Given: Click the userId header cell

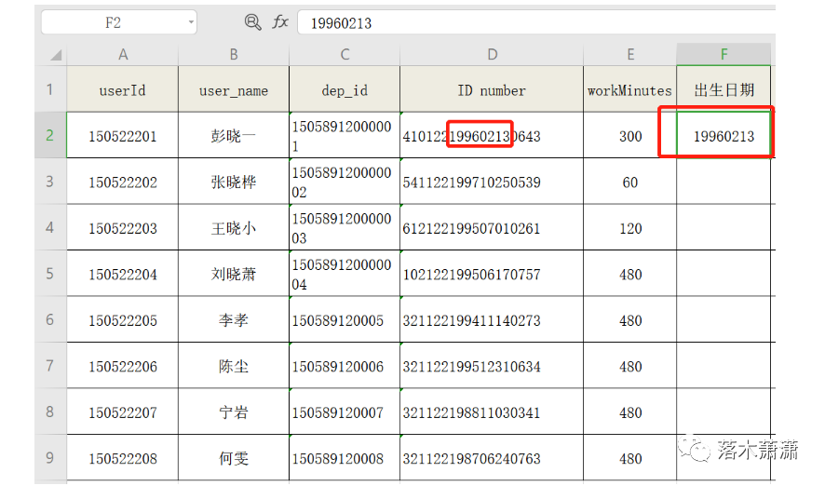Looking at the screenshot, I should 123,89.
